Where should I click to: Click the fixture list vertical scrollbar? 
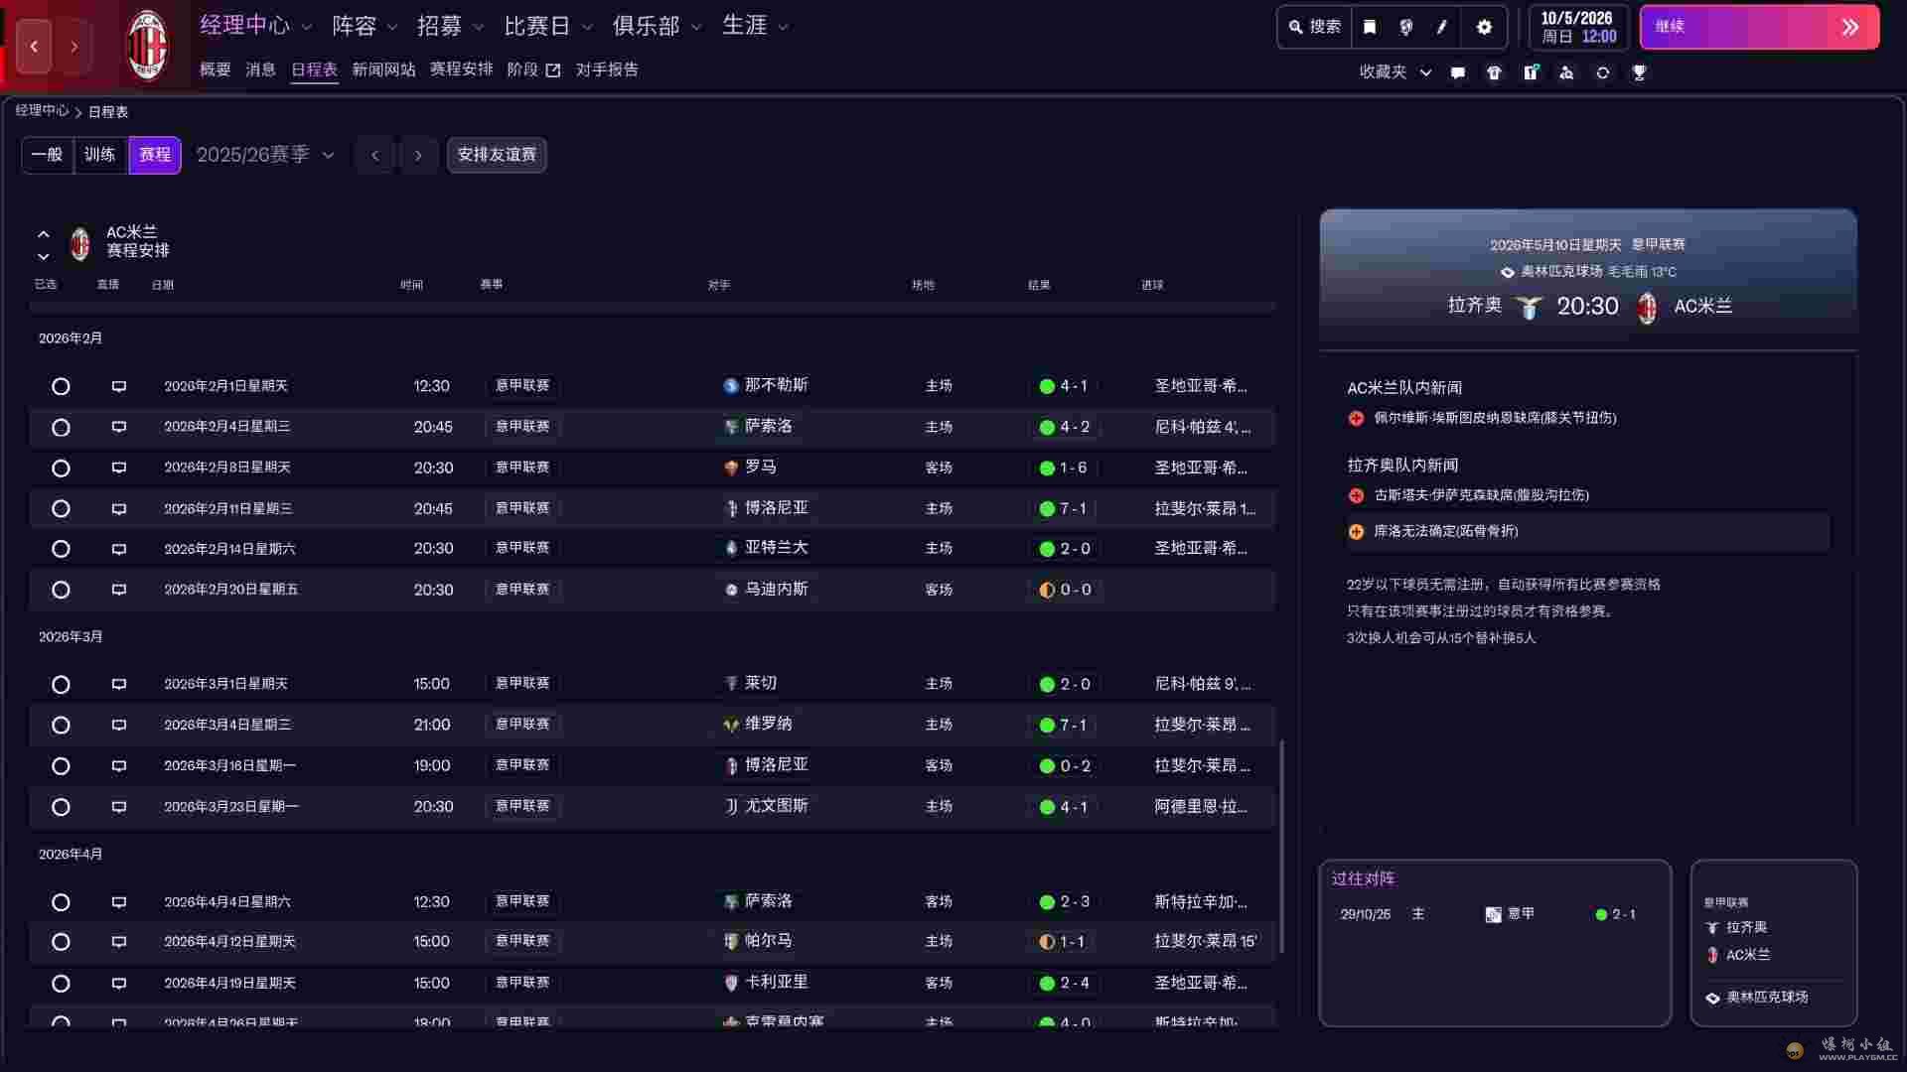(1281, 844)
